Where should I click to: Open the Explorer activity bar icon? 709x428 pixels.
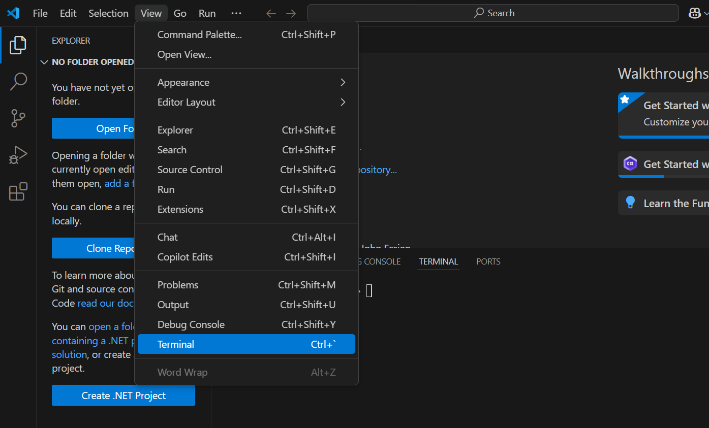tap(18, 45)
